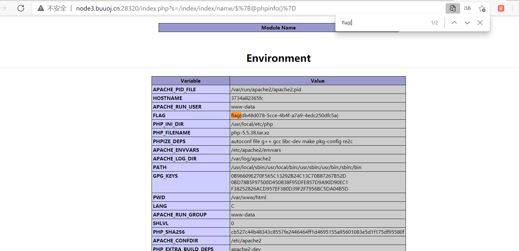Click the APACHE_RUN_GROUP cell
The image size is (519, 251).
coord(191,215)
